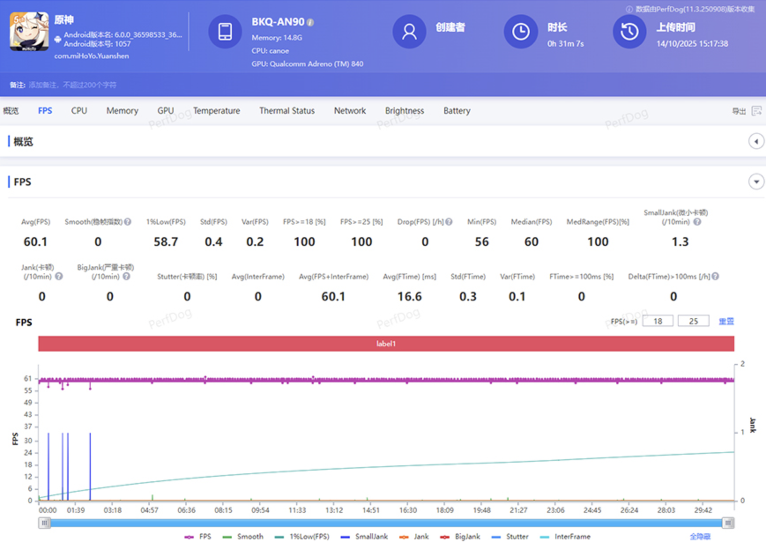Image resolution: width=766 pixels, height=542 pixels.
Task: Expand the 概览 overview section arrow
Action: (756, 141)
